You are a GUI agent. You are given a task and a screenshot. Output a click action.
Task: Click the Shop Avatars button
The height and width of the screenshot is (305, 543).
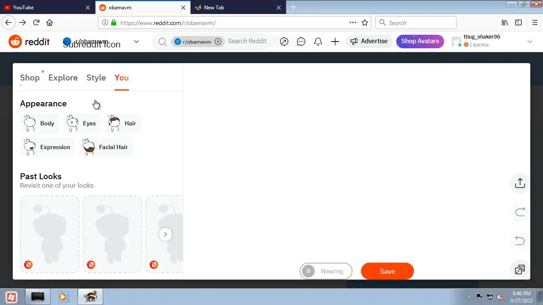coord(420,41)
